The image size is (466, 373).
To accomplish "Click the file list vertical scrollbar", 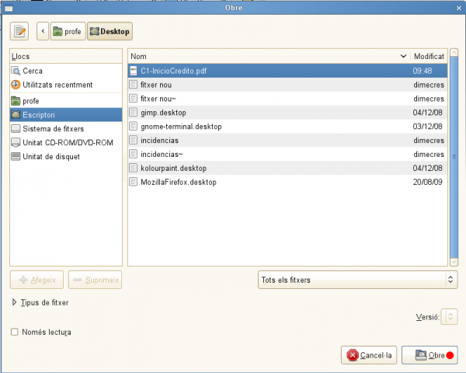I will point(452,163).
